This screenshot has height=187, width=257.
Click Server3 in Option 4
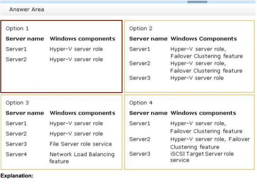(140, 154)
